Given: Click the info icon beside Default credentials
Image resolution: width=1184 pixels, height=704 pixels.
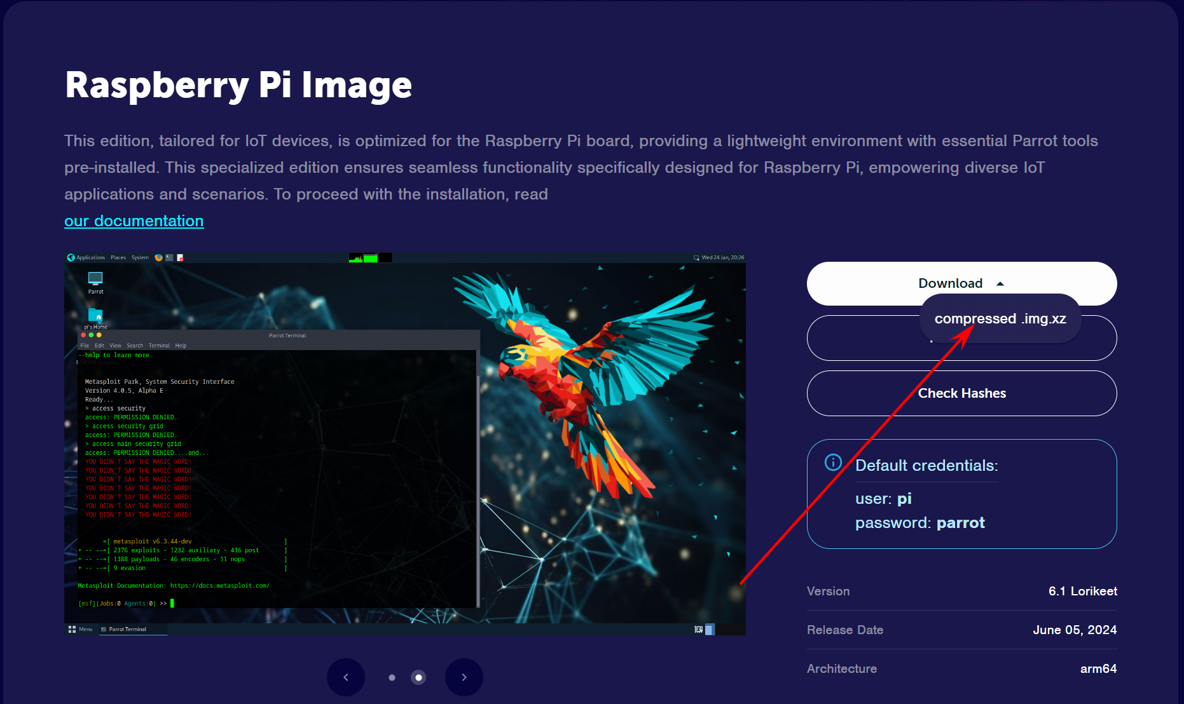Looking at the screenshot, I should pos(833,462).
